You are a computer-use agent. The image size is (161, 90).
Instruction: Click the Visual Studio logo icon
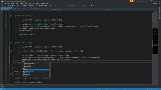click(2, 1)
